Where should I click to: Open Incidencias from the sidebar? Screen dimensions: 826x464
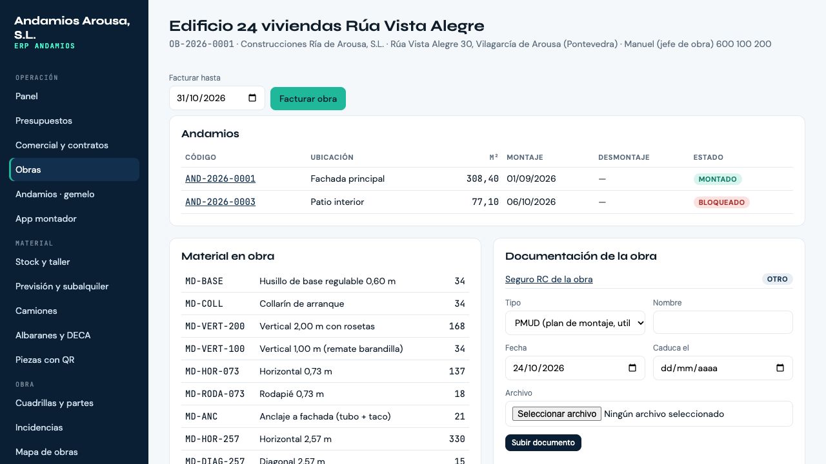pyautogui.click(x=74, y=427)
